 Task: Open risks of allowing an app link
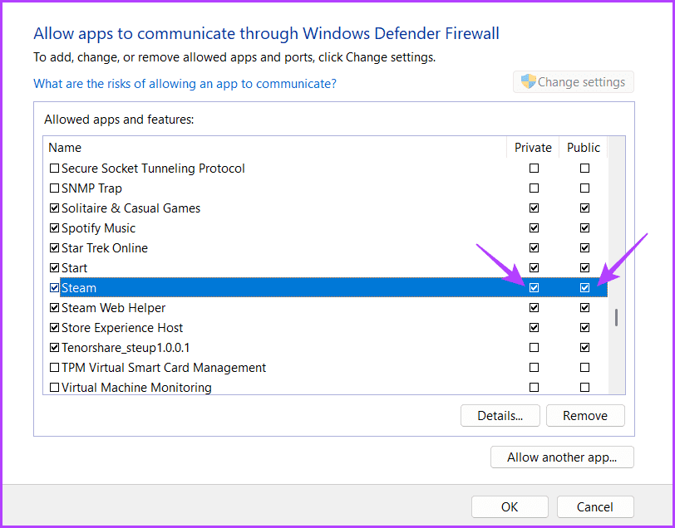pos(185,83)
